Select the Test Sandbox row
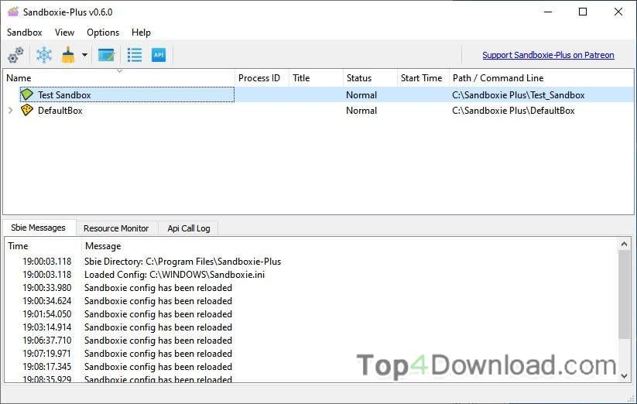 click(x=319, y=94)
